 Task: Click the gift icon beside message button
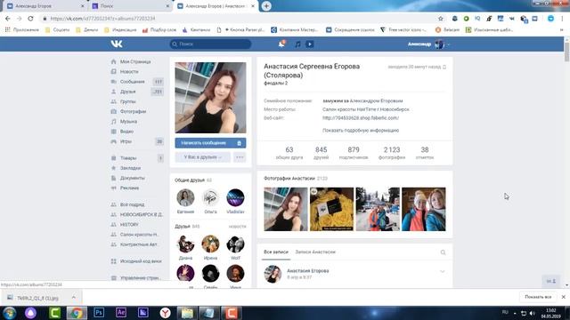[240, 143]
